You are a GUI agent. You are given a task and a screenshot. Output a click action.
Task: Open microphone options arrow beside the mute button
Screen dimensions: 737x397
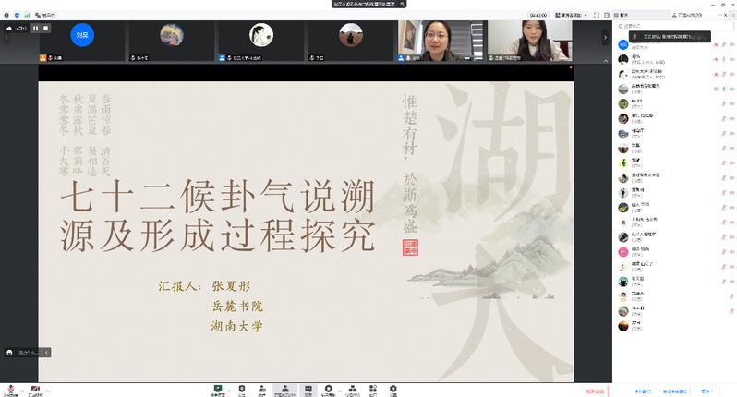(22, 390)
